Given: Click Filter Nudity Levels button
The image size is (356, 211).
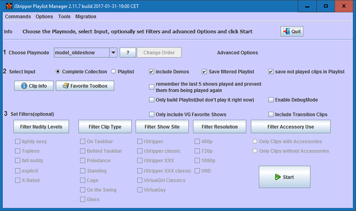Looking at the screenshot, I should 41,127.
